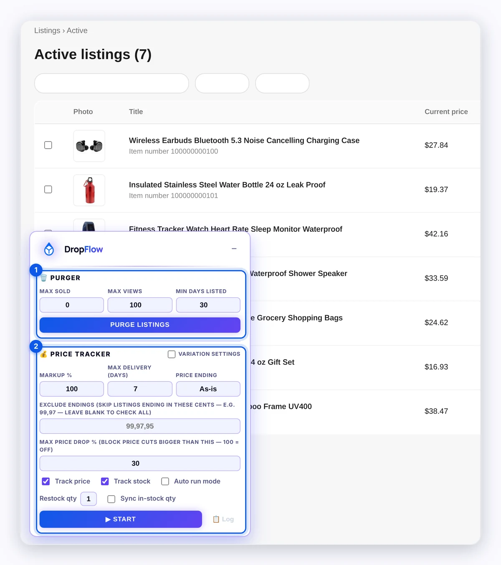Click Item number 100000000101 text

point(173,195)
